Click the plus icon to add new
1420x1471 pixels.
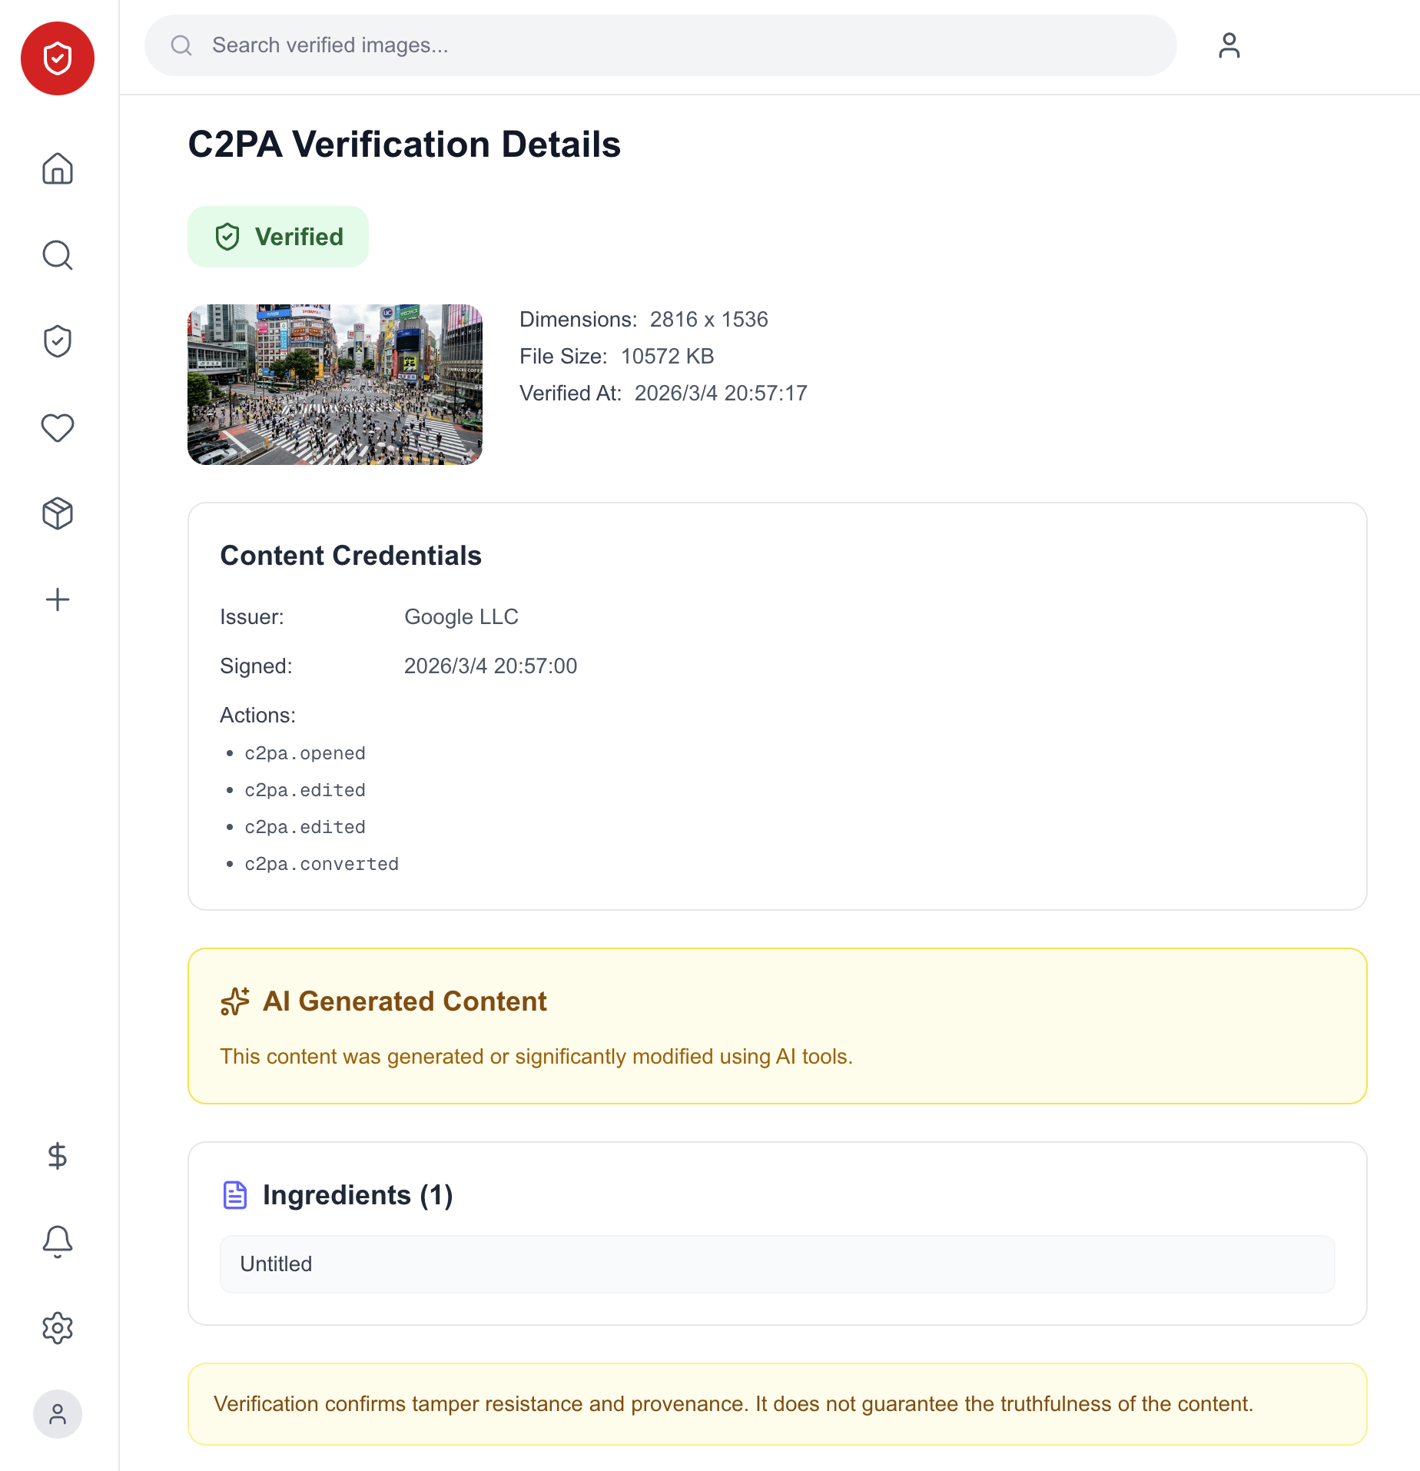pyautogui.click(x=58, y=599)
